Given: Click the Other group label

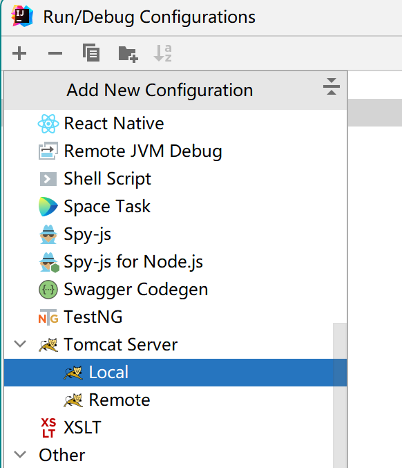Looking at the screenshot, I should pyautogui.click(x=62, y=455).
